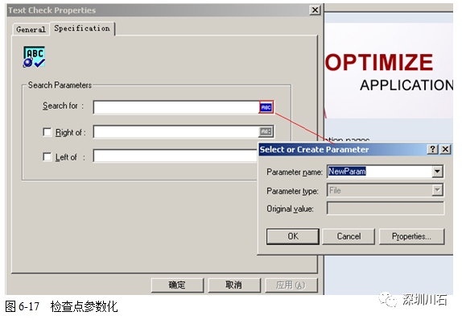Click into the Search for text field
Image resolution: width=462 pixels, height=320 pixels.
coord(176,107)
